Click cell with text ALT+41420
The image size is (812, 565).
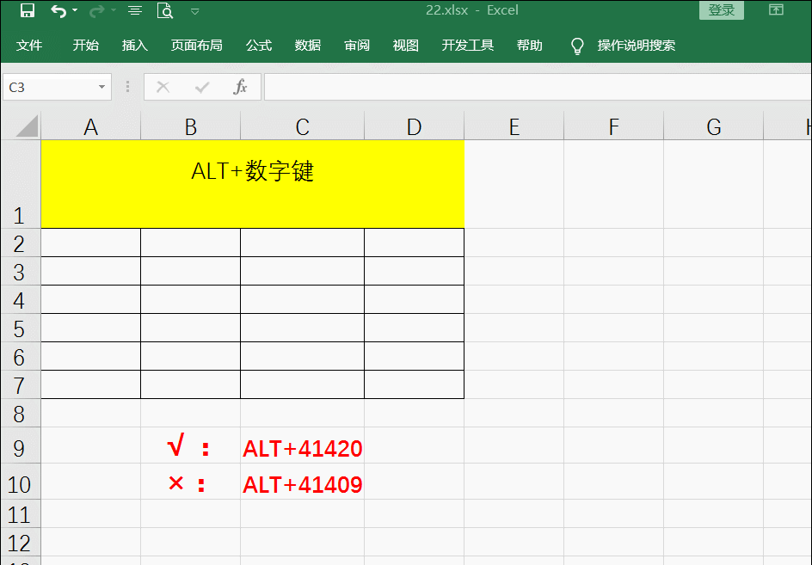303,445
